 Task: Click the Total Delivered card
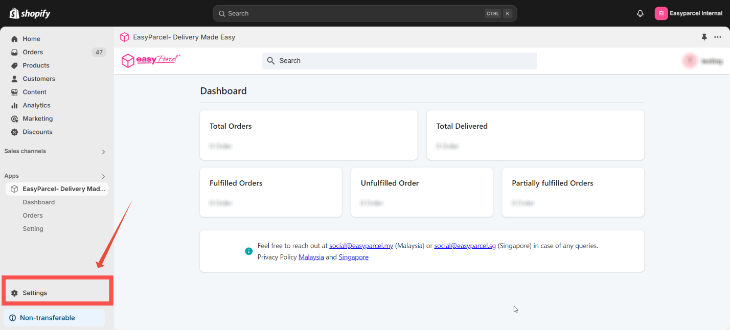click(535, 135)
